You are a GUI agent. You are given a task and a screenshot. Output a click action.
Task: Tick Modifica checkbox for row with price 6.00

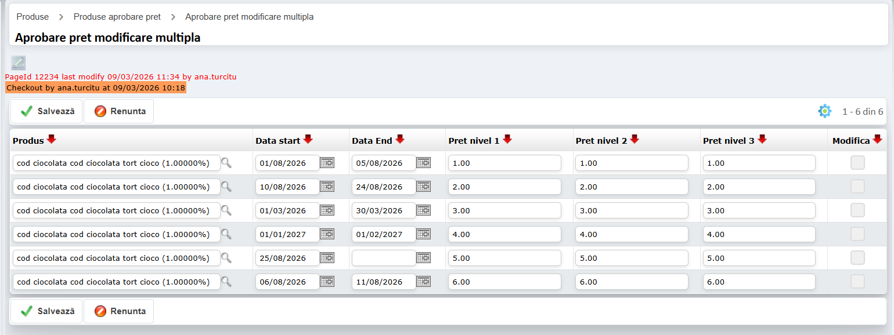tap(857, 282)
